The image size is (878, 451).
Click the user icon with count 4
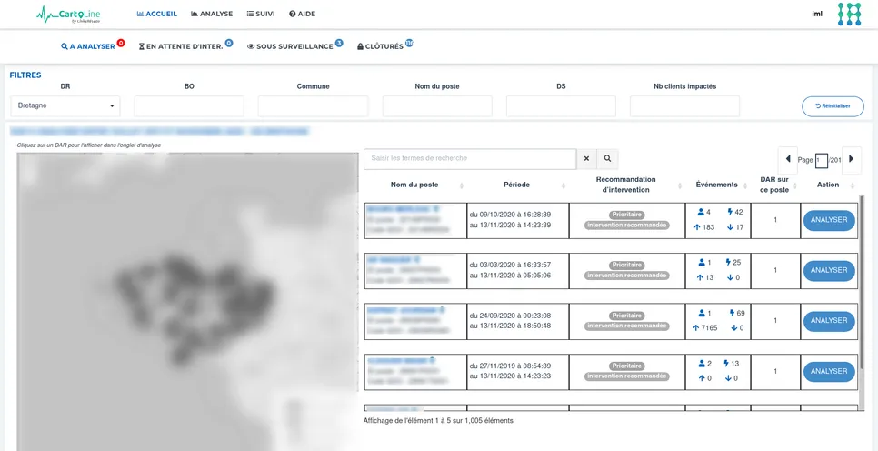(x=701, y=213)
